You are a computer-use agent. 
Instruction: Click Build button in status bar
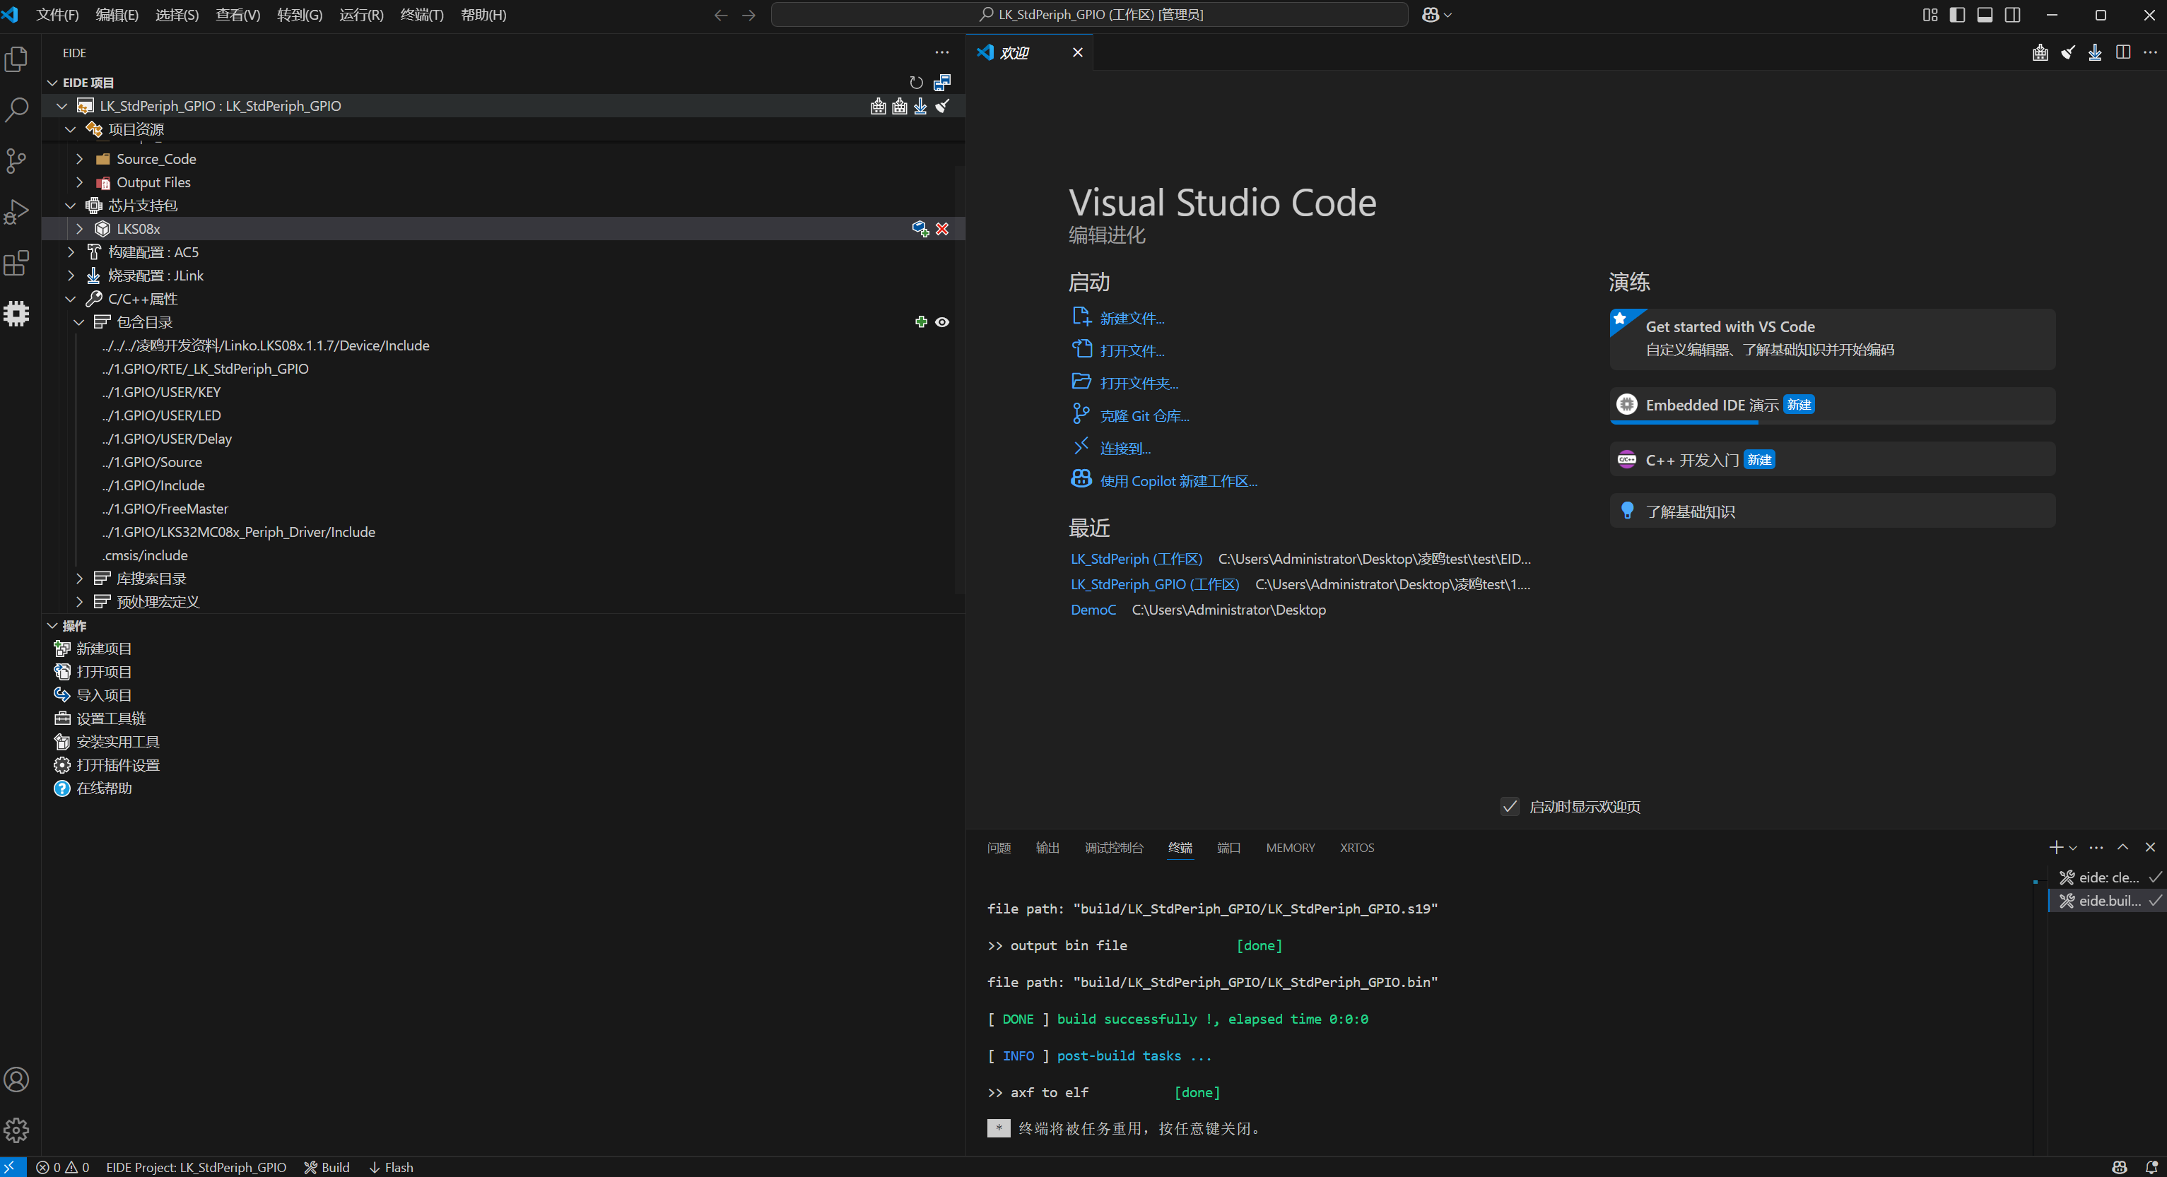tap(327, 1167)
